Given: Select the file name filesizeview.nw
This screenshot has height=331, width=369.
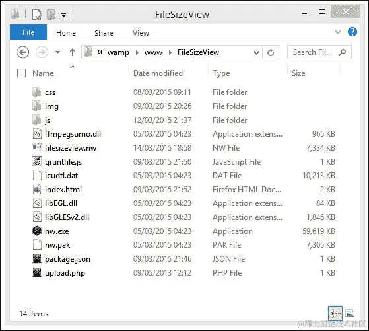Looking at the screenshot, I should [71, 148].
